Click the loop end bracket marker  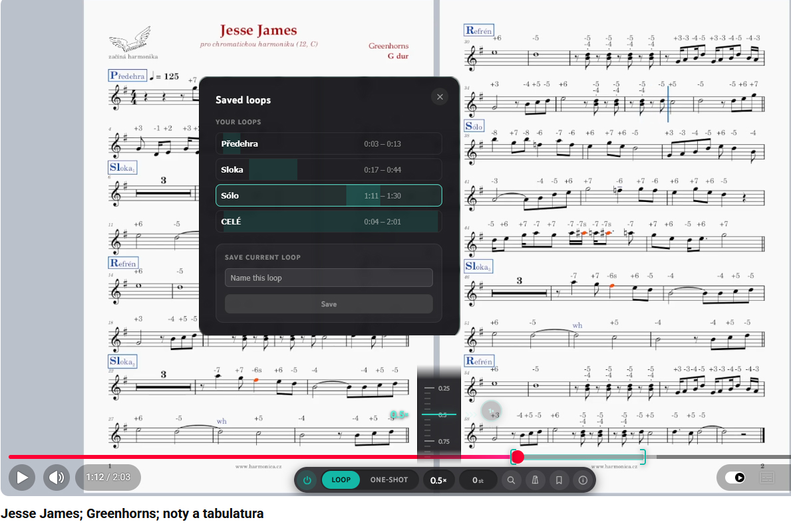click(x=643, y=457)
